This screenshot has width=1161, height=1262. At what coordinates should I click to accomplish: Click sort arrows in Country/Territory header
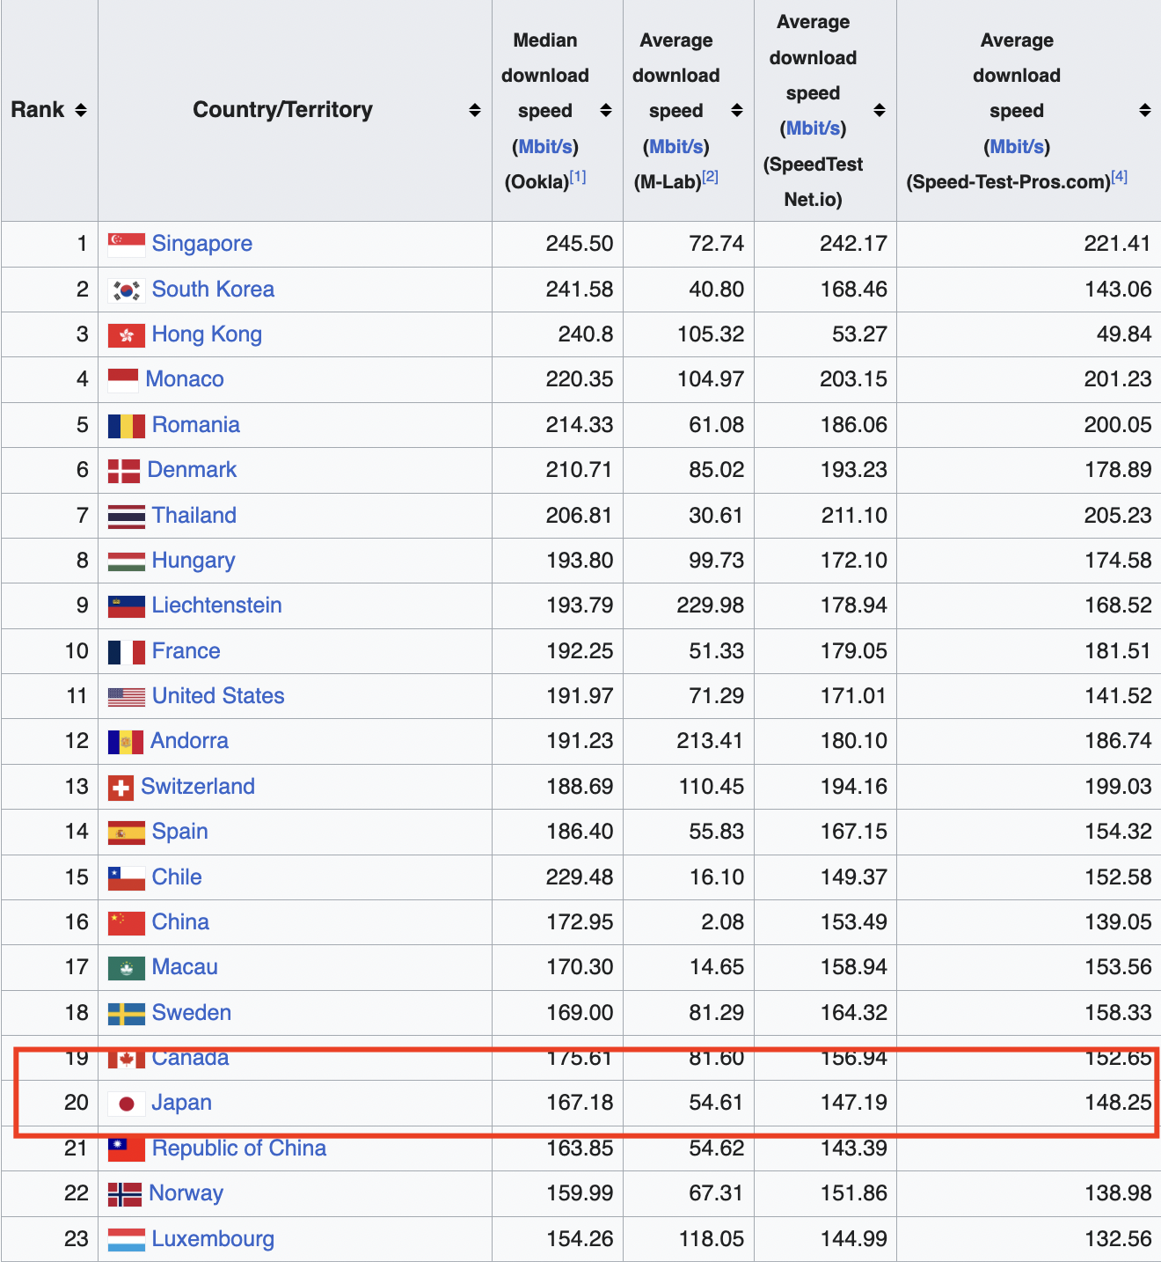coord(475,110)
